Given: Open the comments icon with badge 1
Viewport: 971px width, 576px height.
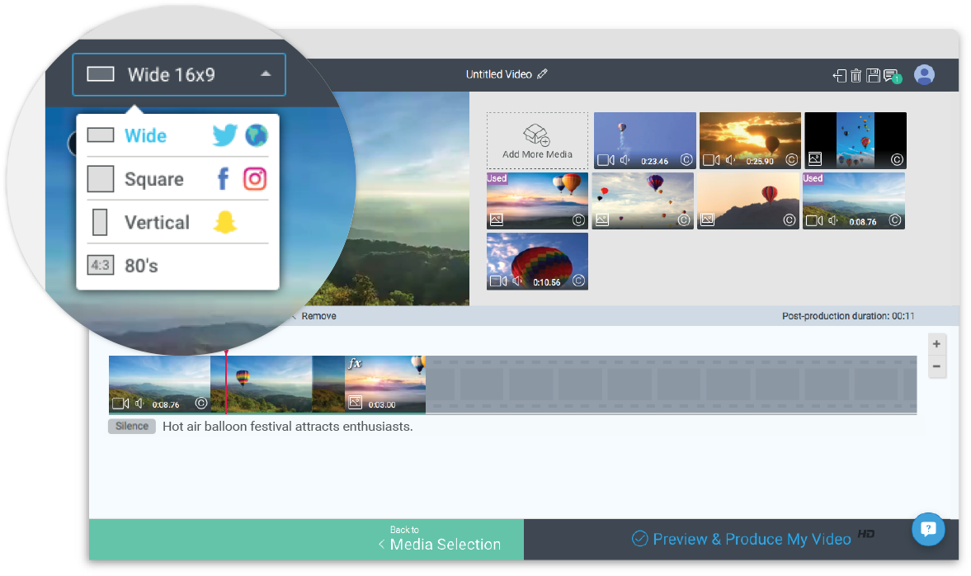Looking at the screenshot, I should (x=892, y=76).
